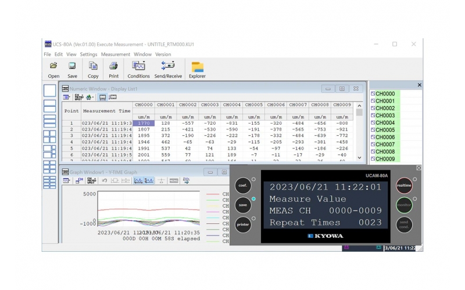Click the coef. button on UCAM-80A panel
This screenshot has height=290, width=465.
tap(243, 186)
